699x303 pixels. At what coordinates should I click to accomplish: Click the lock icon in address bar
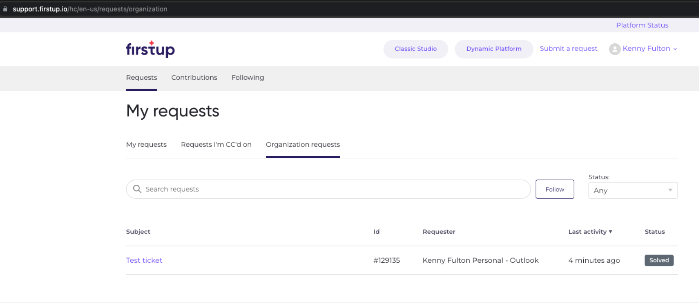(x=5, y=9)
